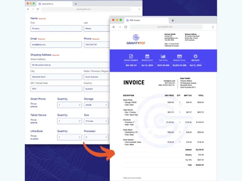Image resolution: width=242 pixels, height=181 pixels.
Task: Click the Phone input field
Action: [x=97, y=44]
